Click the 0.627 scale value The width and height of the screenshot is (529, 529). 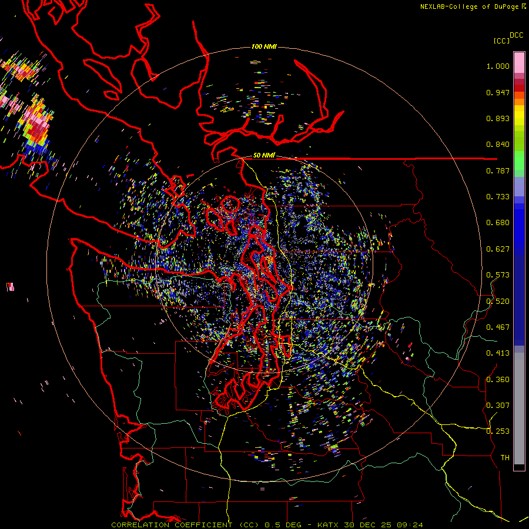pos(498,249)
